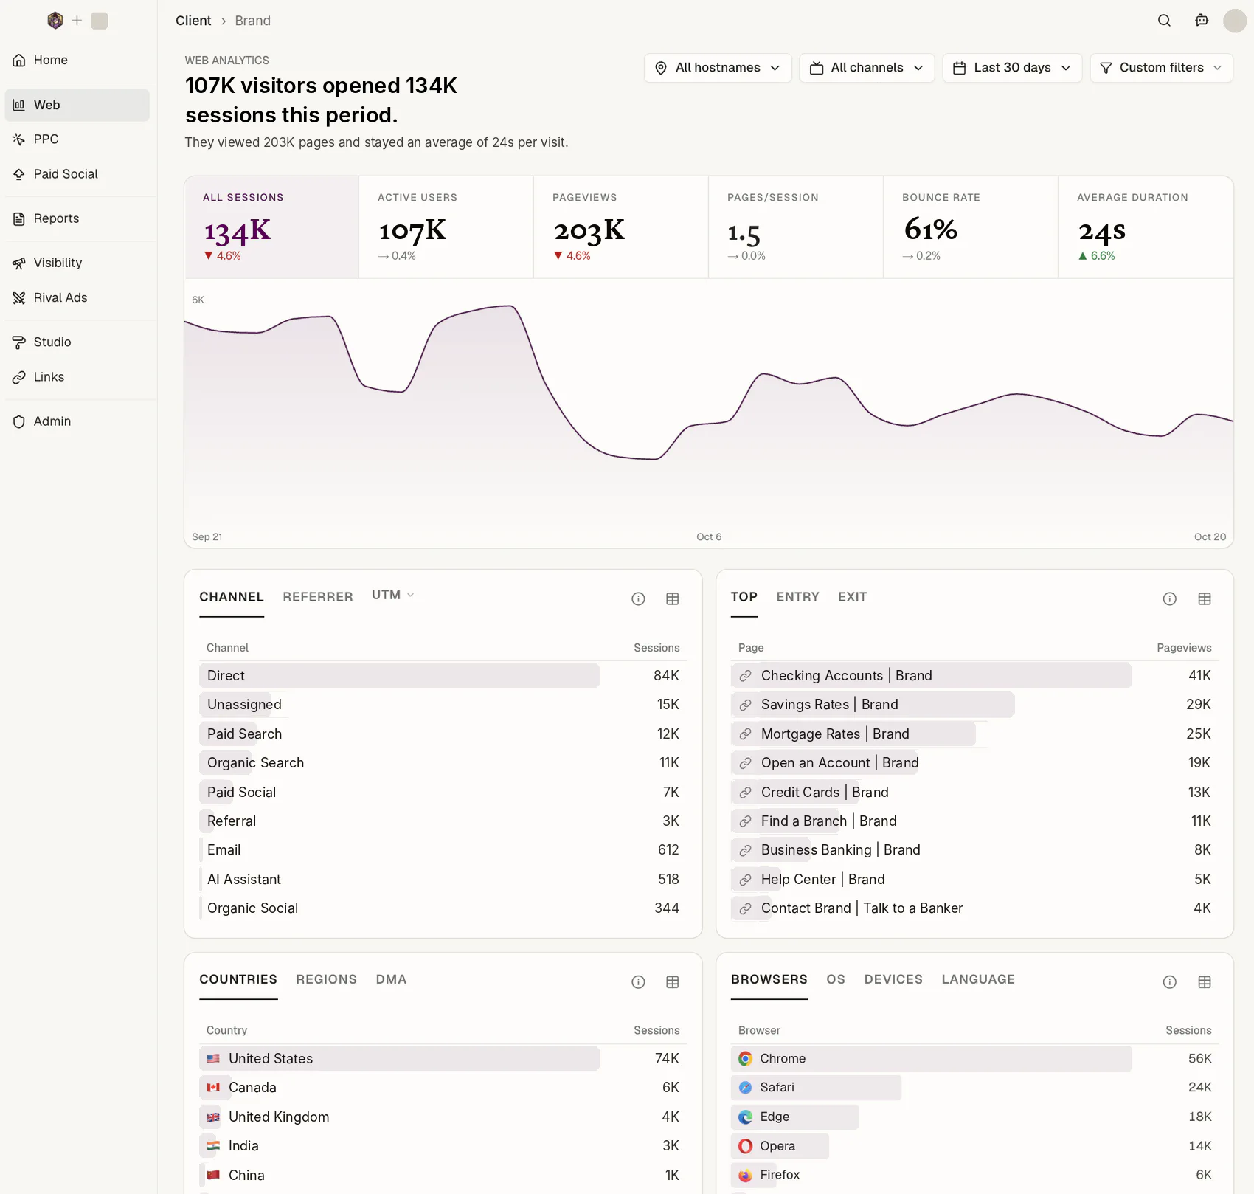The image size is (1254, 1194).
Task: Switch to the OS tab
Action: [x=836, y=979]
